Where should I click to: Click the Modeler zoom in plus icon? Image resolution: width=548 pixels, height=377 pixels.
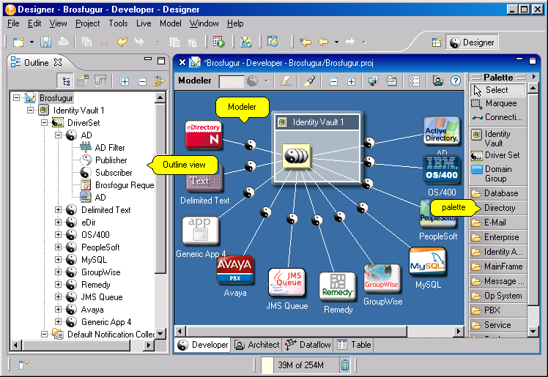click(x=350, y=81)
